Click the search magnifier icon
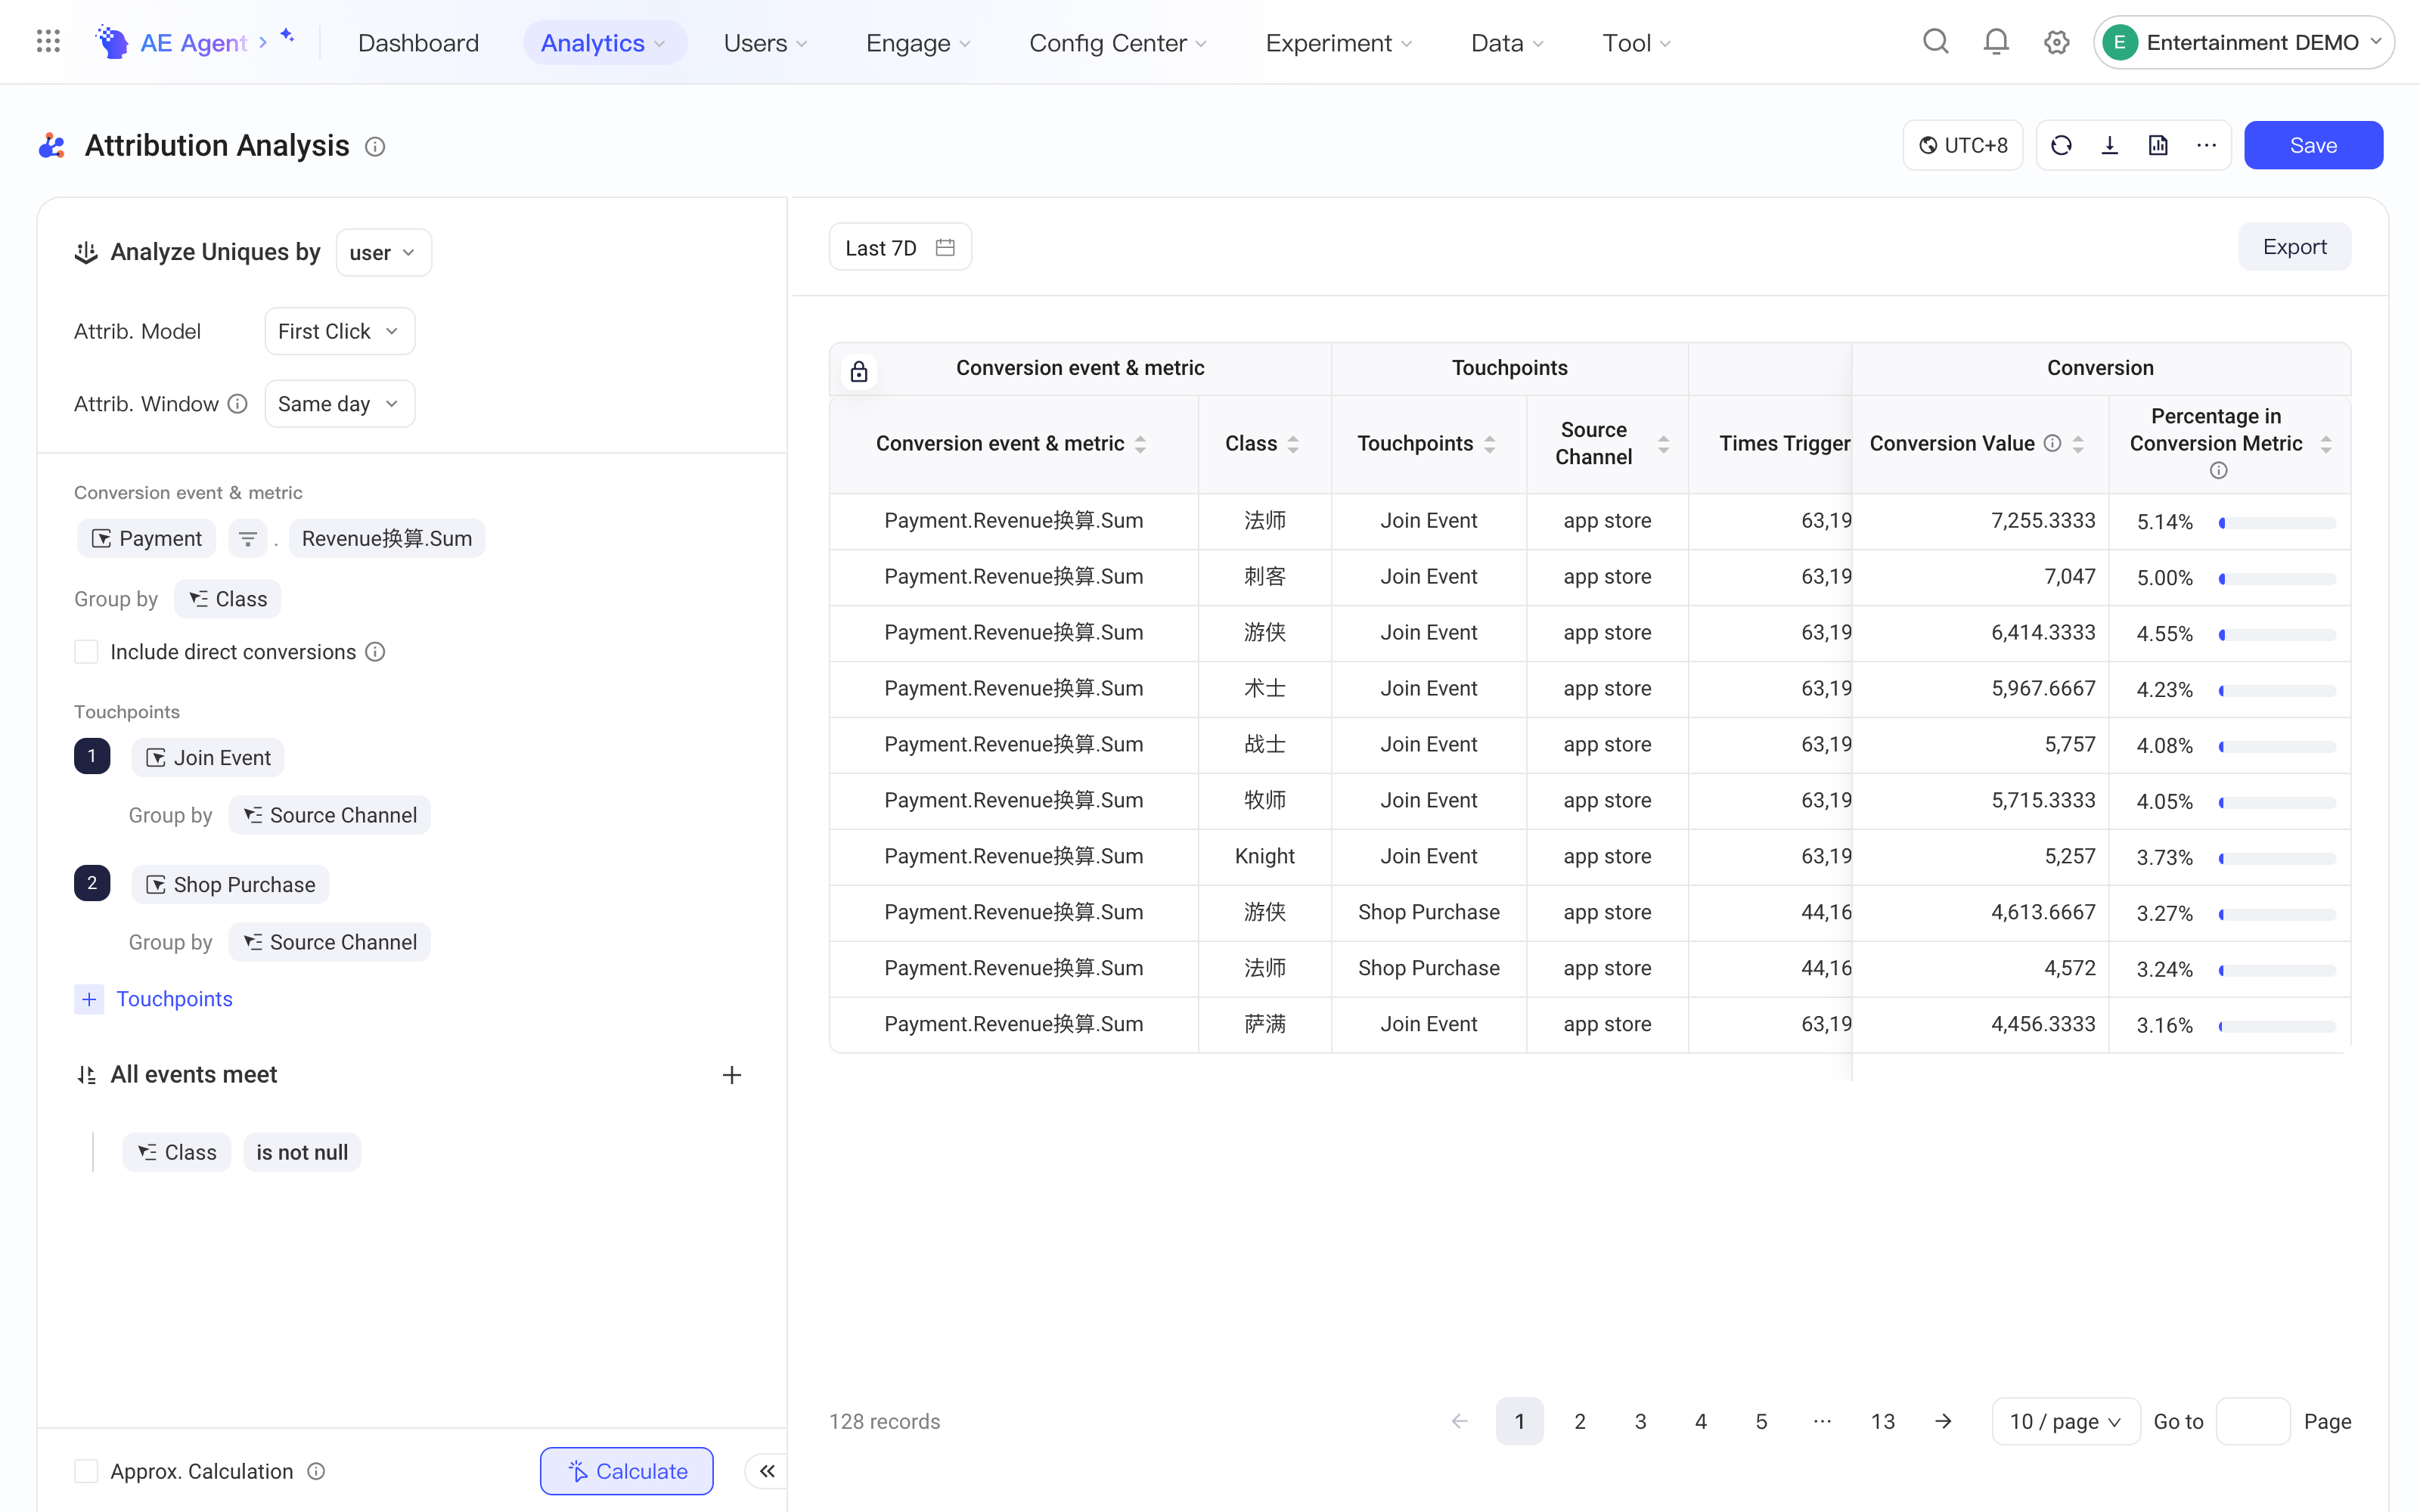 coord(1936,42)
